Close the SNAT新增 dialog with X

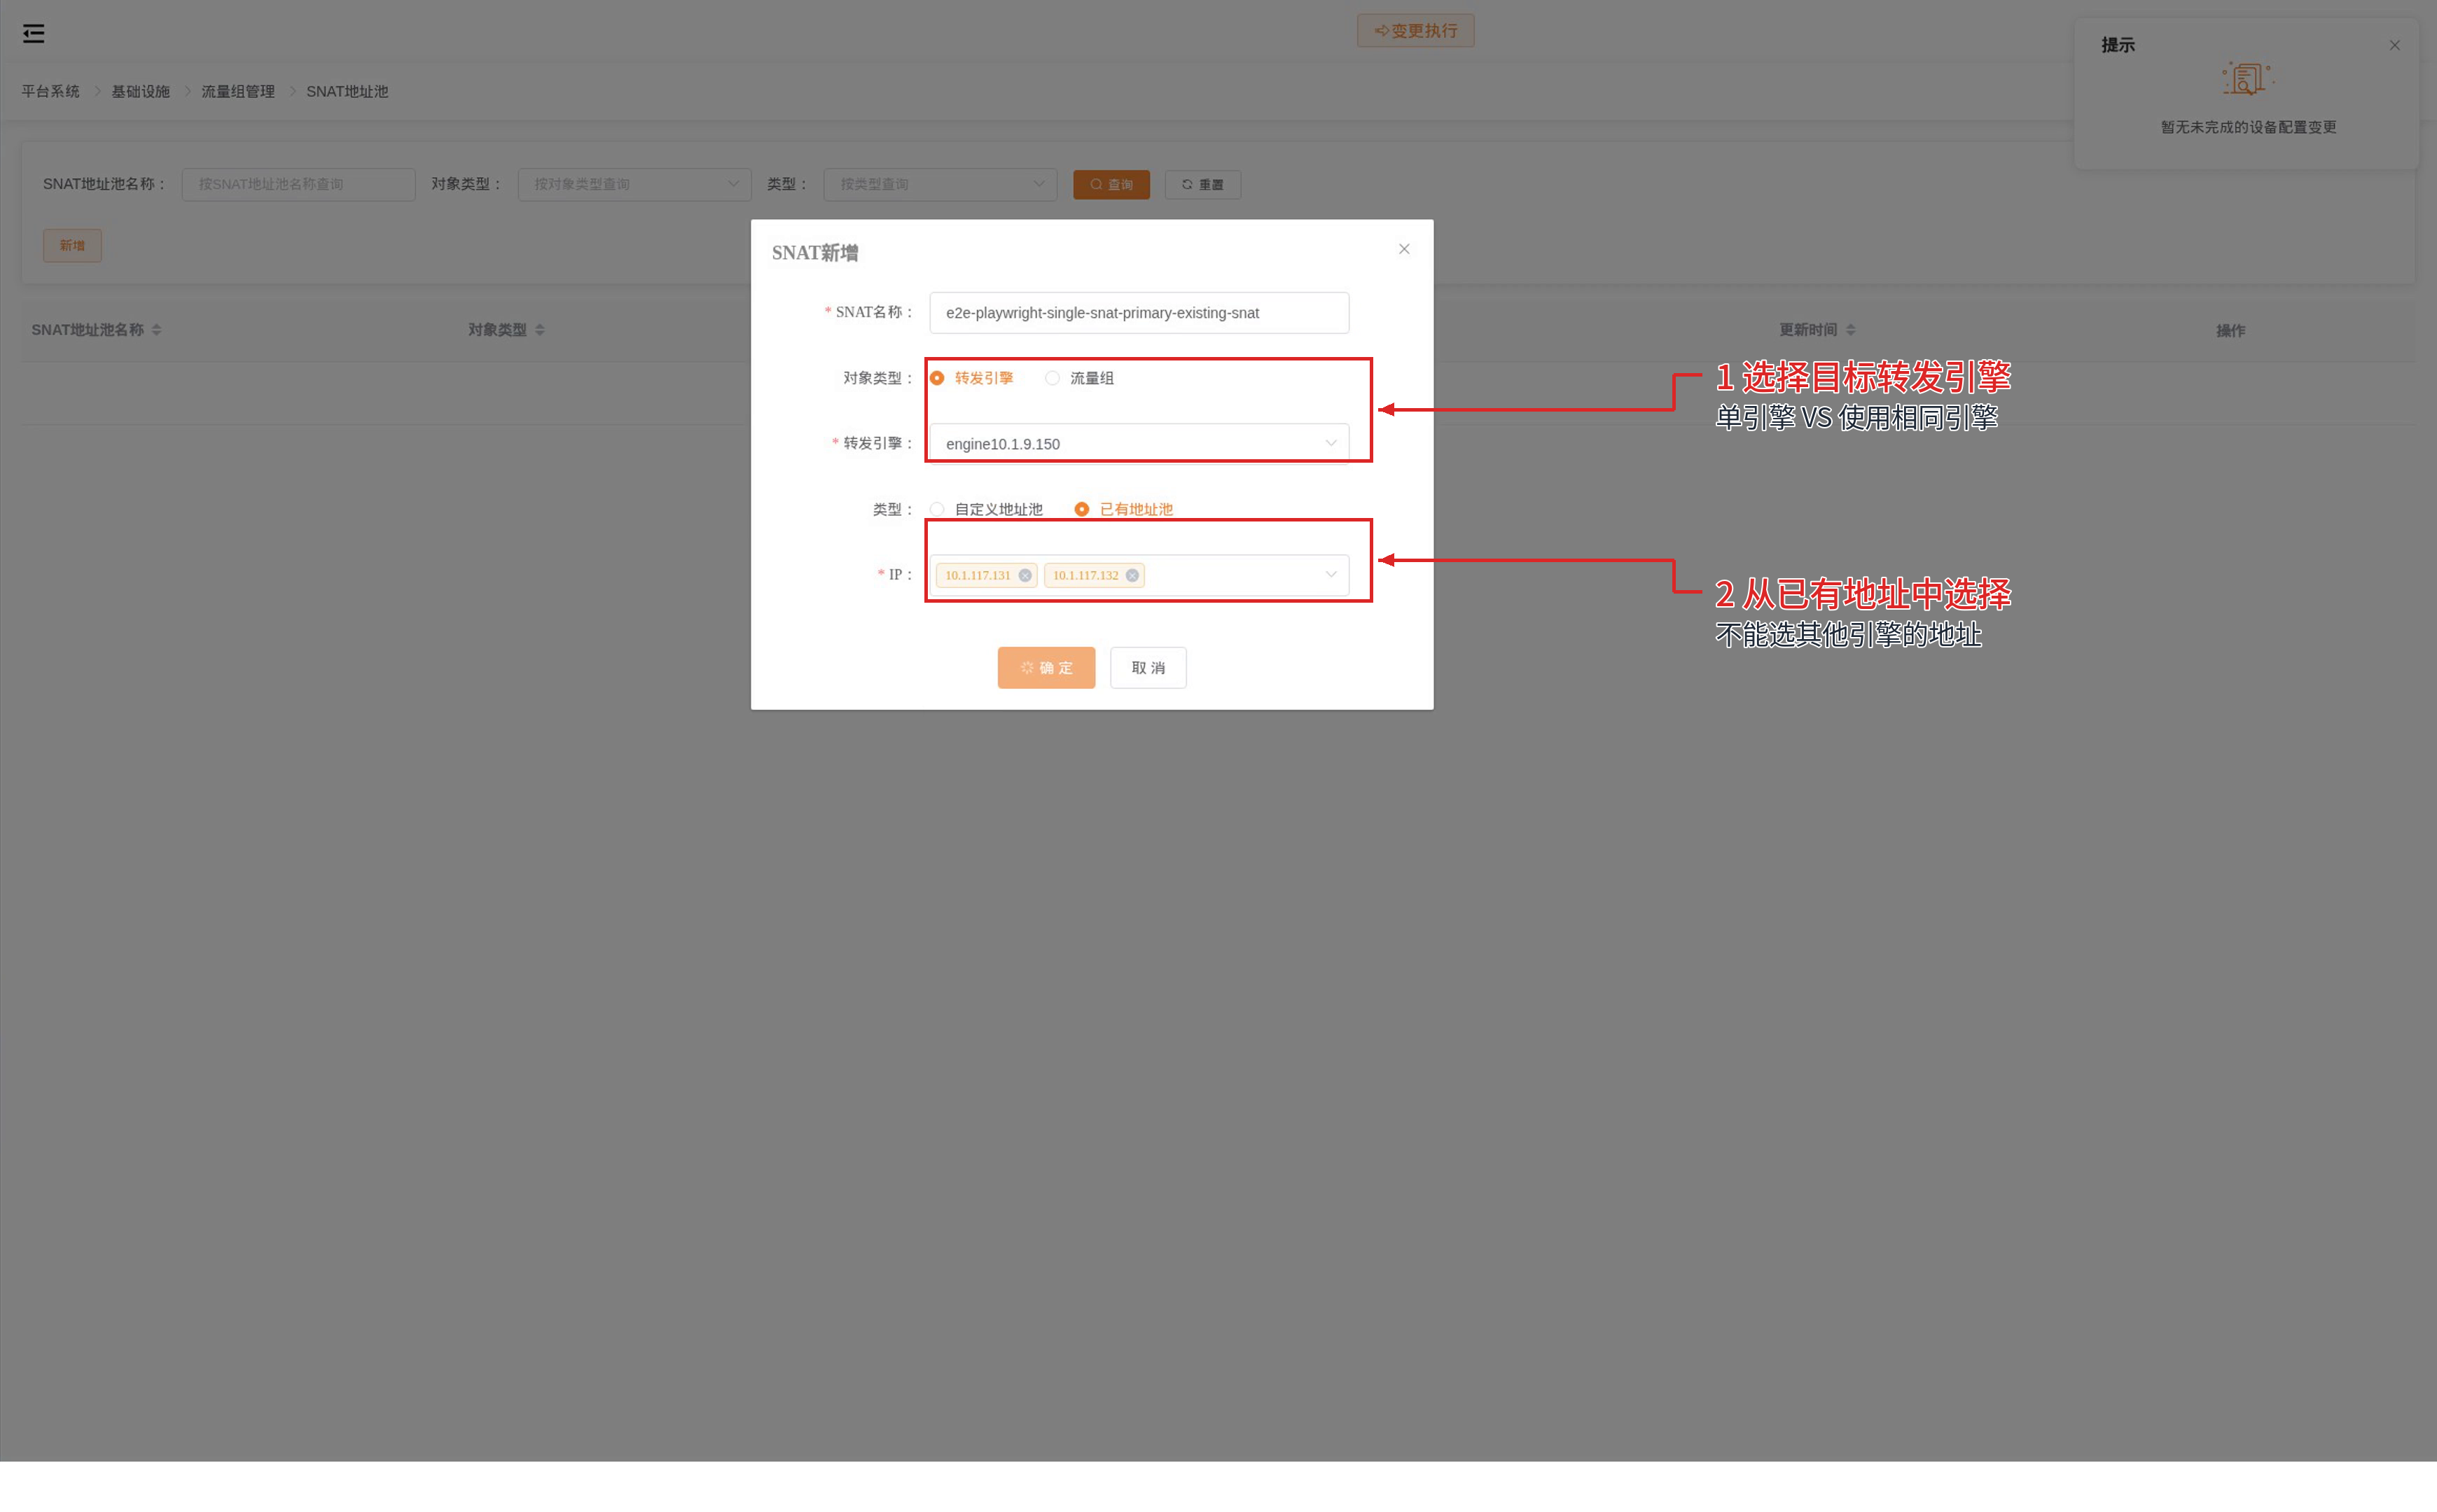pyautogui.click(x=1403, y=249)
